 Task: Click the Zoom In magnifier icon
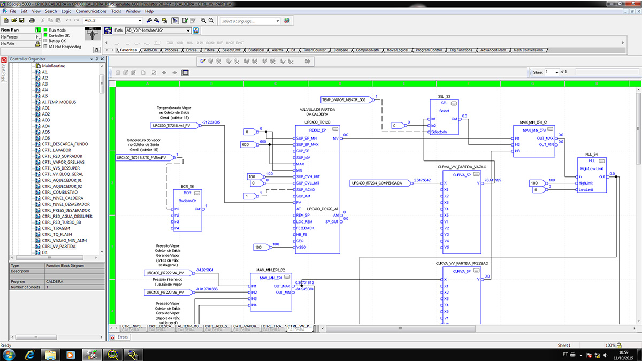click(203, 21)
